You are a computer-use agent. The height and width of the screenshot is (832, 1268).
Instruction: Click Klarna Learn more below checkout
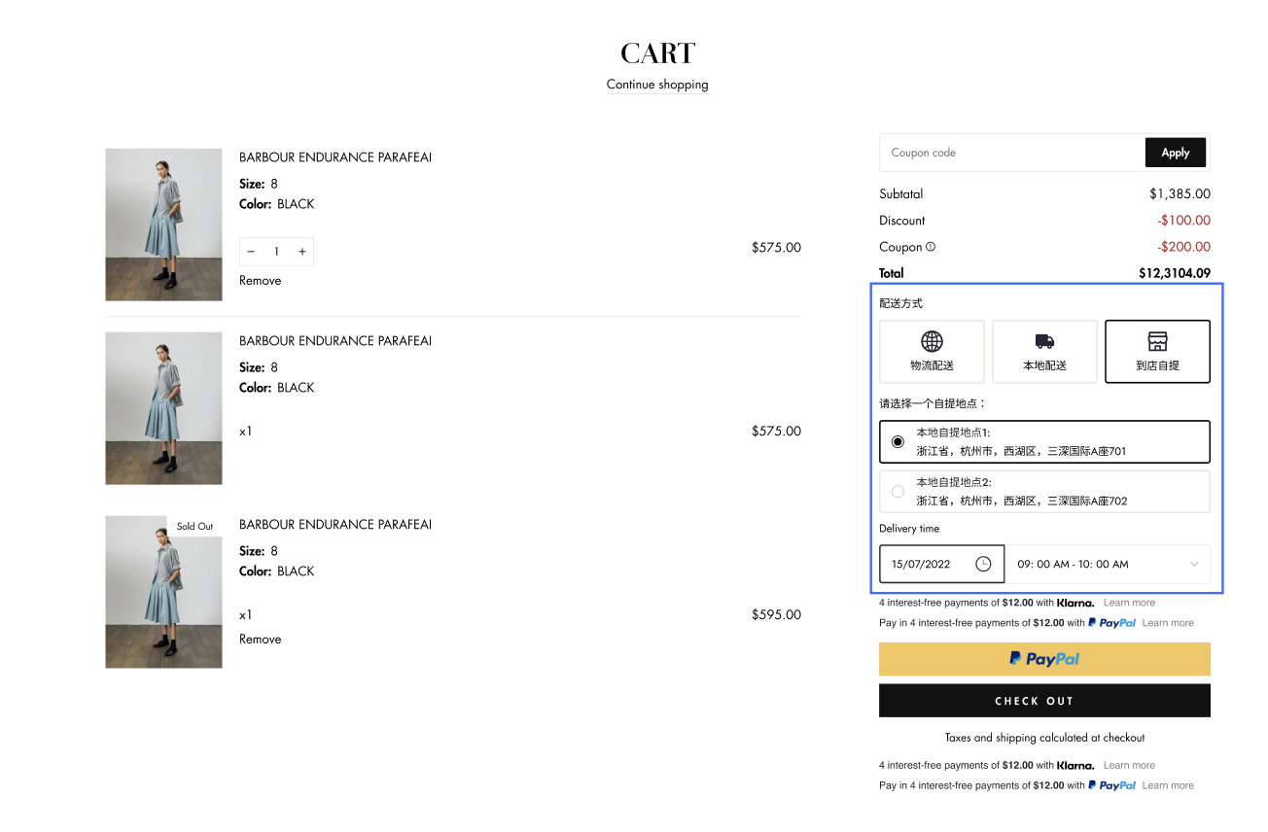[x=1129, y=765]
